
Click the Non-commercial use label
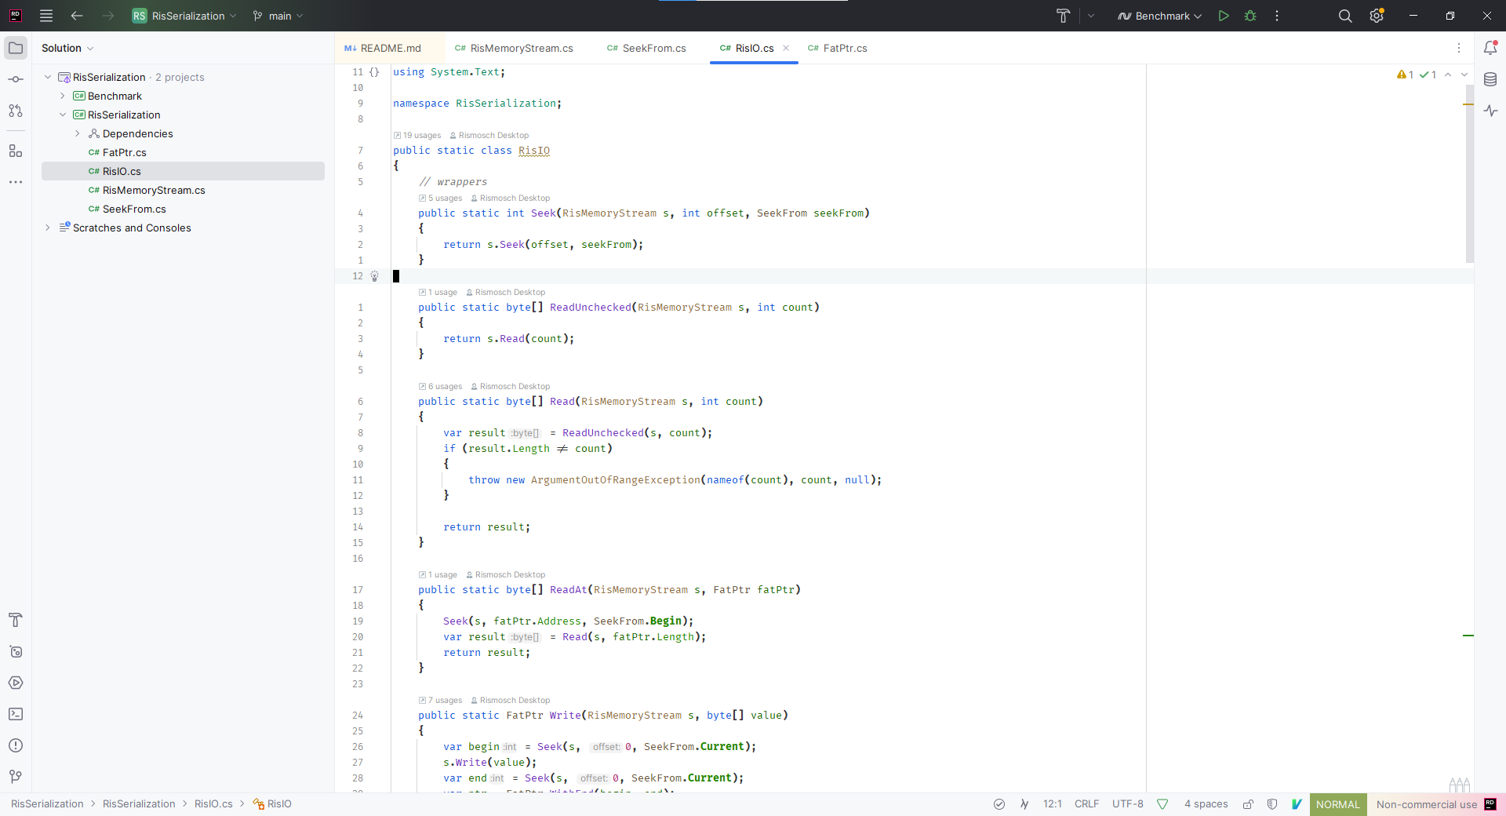click(x=1428, y=804)
